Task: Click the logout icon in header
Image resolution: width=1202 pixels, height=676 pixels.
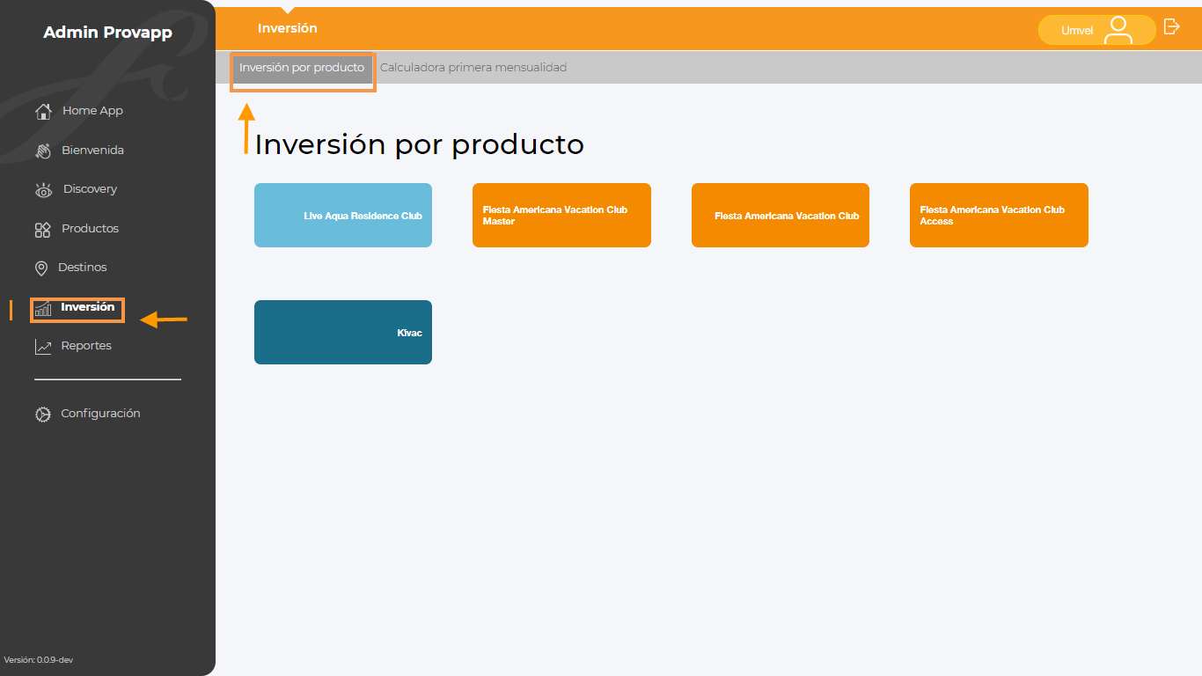Action: [x=1171, y=26]
